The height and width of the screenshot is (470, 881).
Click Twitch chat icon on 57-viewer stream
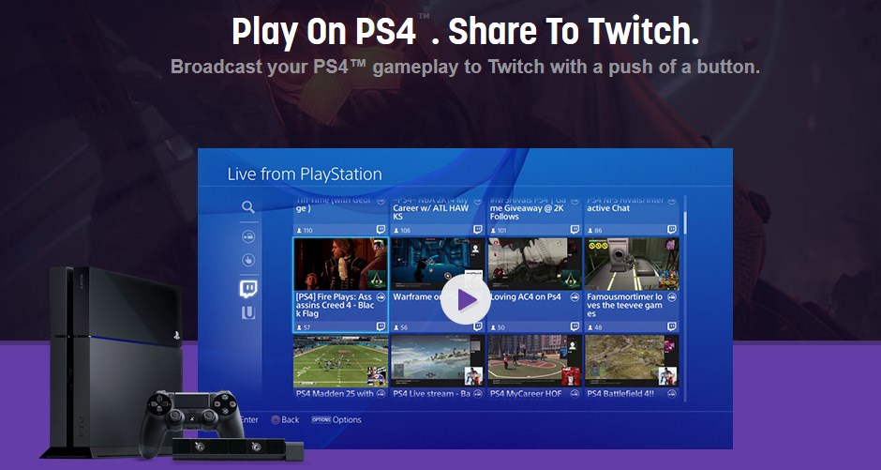(x=381, y=326)
